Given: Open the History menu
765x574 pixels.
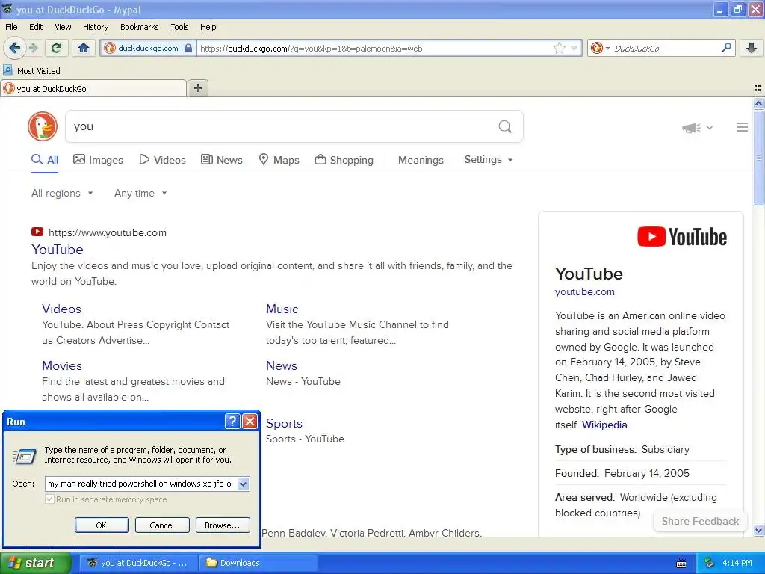Looking at the screenshot, I should click(95, 27).
